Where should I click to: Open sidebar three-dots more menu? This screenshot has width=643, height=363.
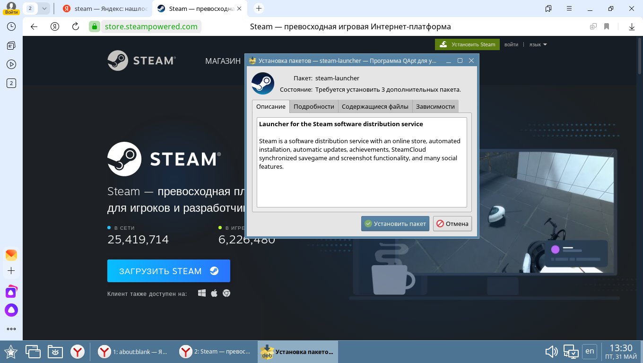pyautogui.click(x=11, y=329)
